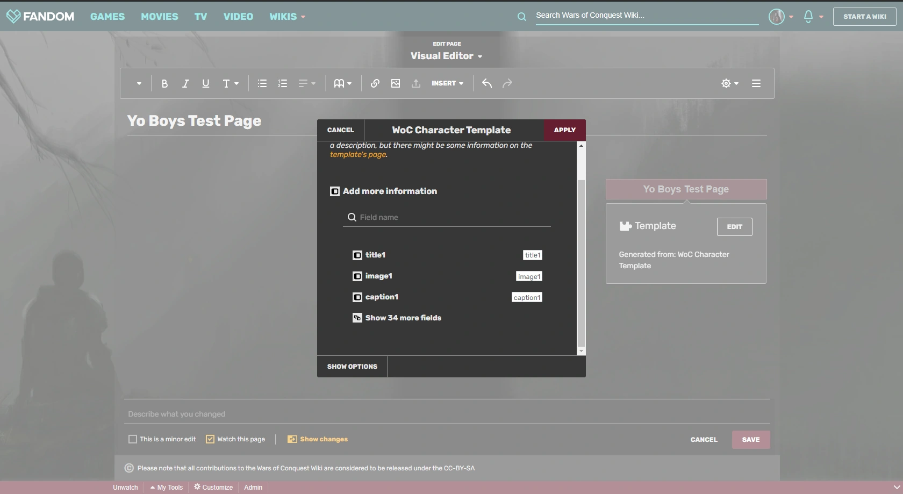The image size is (903, 494).
Task: Open the INSERT dropdown menu
Action: pos(447,83)
